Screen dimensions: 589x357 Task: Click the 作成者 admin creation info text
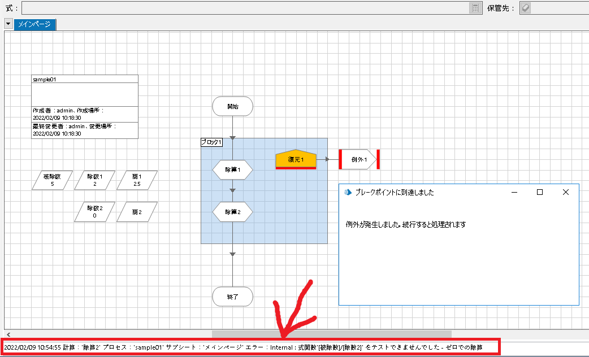pyautogui.click(x=68, y=114)
